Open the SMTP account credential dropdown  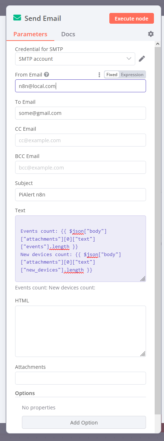click(75, 59)
